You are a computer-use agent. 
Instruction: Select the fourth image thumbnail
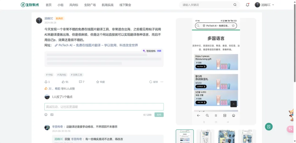click(x=247, y=136)
